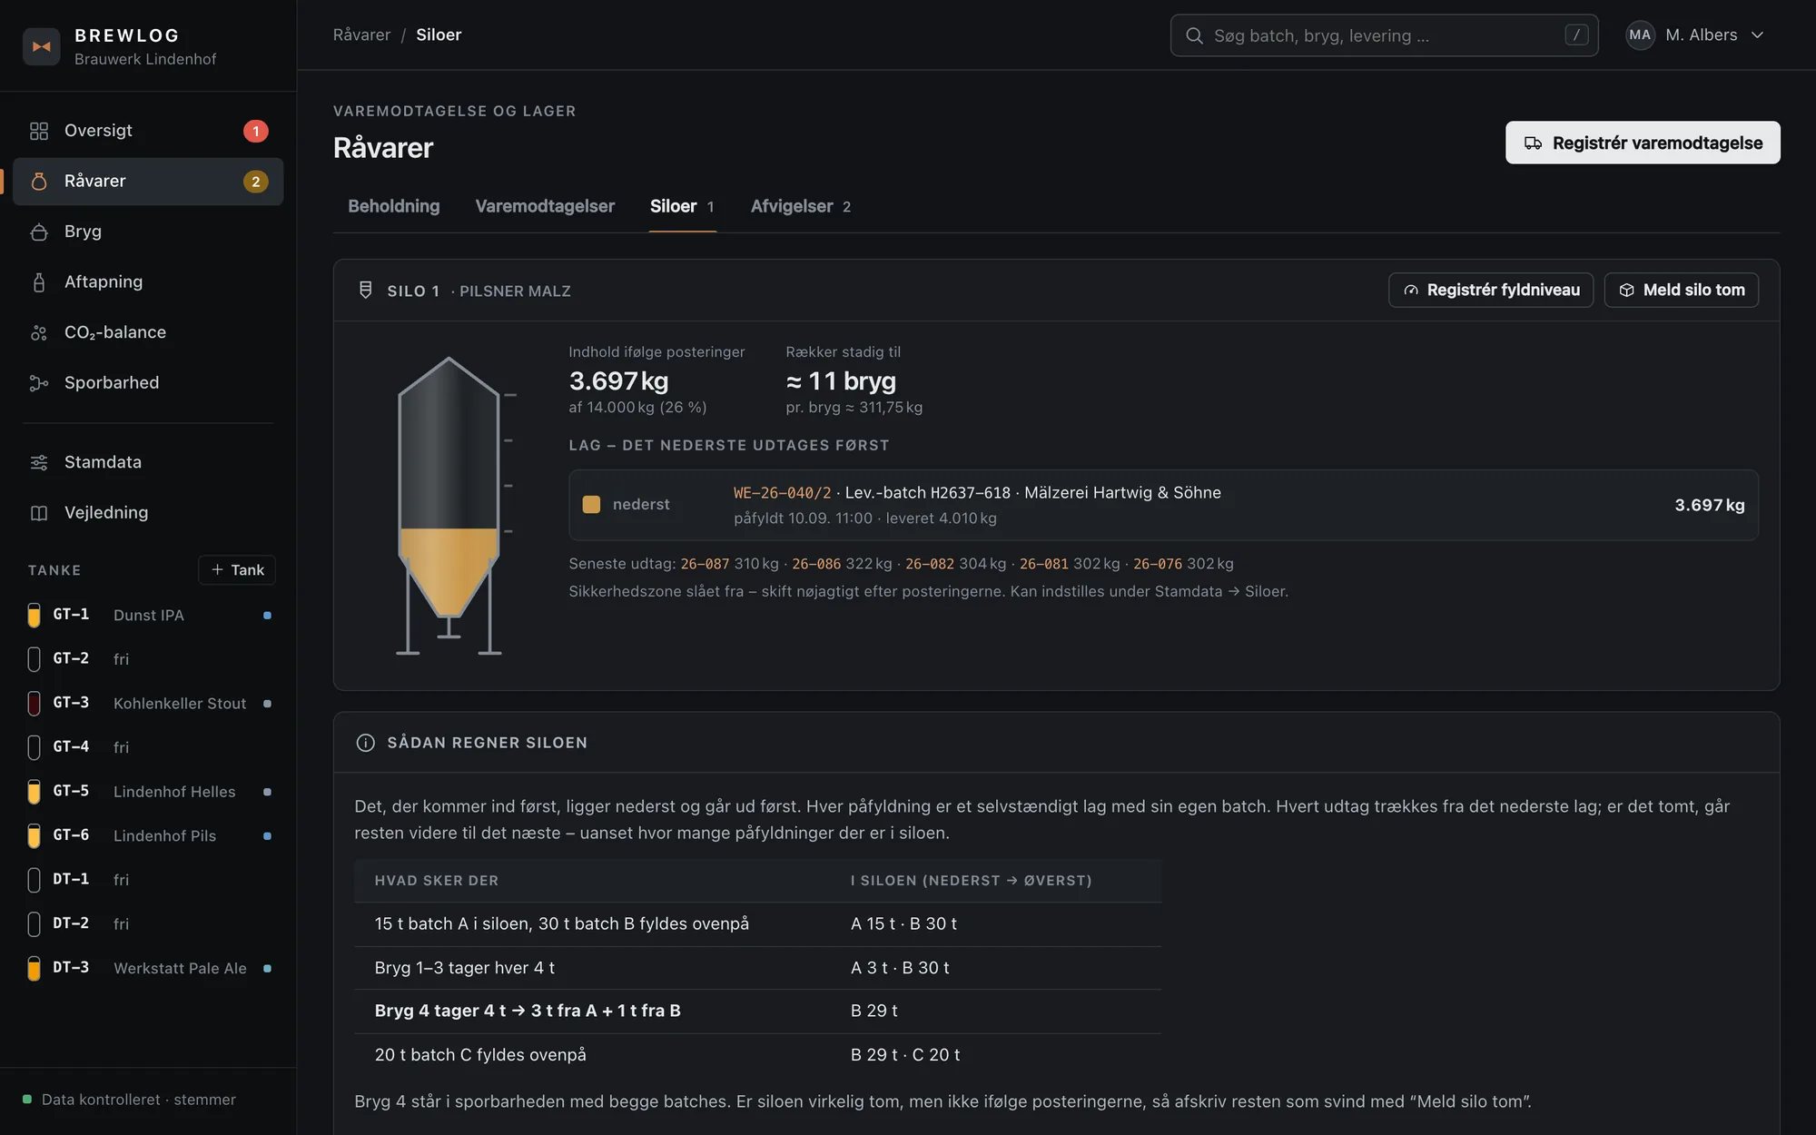
Task: Click the Råvarer sack icon in sidebar
Action: tap(39, 181)
